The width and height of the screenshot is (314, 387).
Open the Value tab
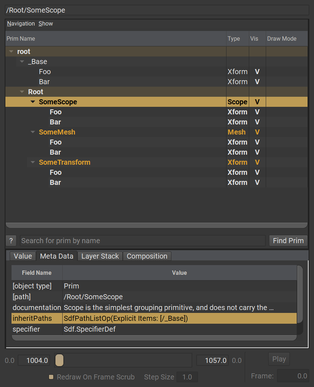coord(23,256)
